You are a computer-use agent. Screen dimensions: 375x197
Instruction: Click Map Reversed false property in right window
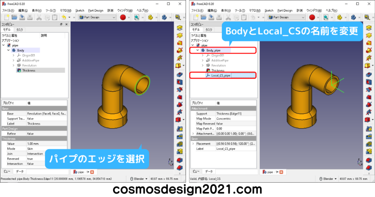(223, 124)
